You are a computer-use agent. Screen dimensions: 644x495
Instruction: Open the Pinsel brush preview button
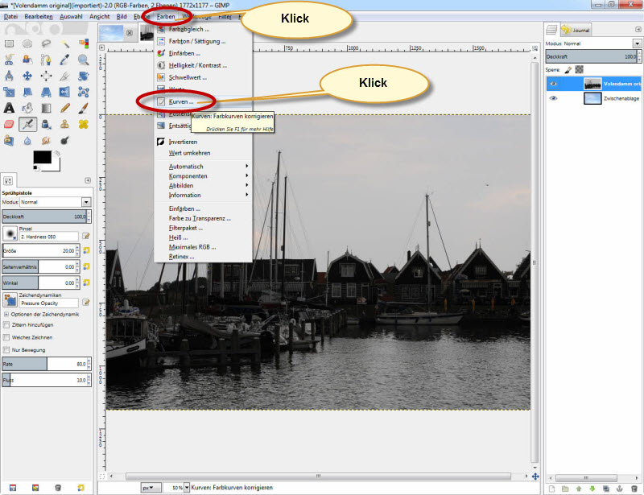tap(10, 233)
